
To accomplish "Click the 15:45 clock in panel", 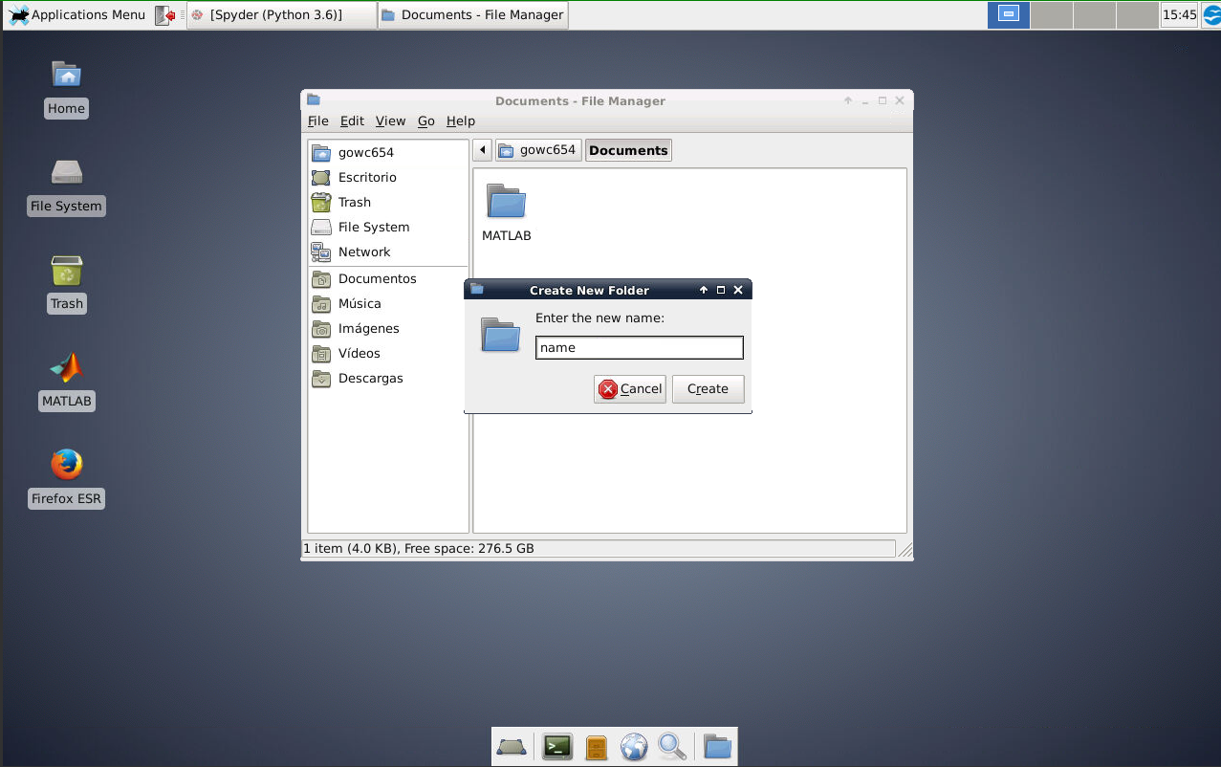I will click(1179, 14).
